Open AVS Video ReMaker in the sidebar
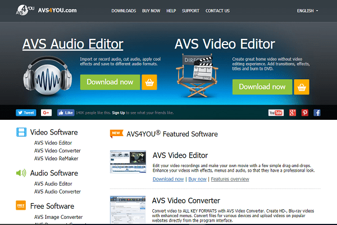337x225 pixels. coord(56,159)
